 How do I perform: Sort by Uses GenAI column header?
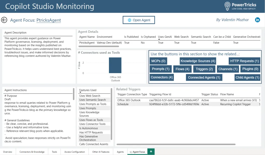[x=165, y=37]
